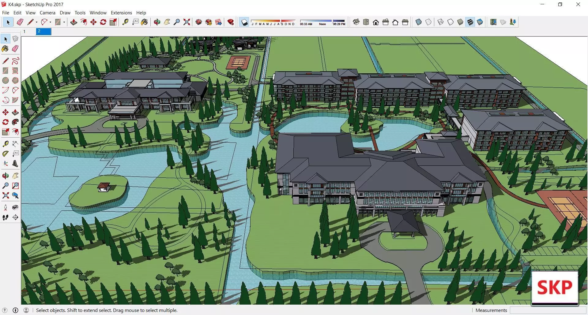Switch to the Front view house icon
The width and height of the screenshot is (588, 315).
coord(376,22)
